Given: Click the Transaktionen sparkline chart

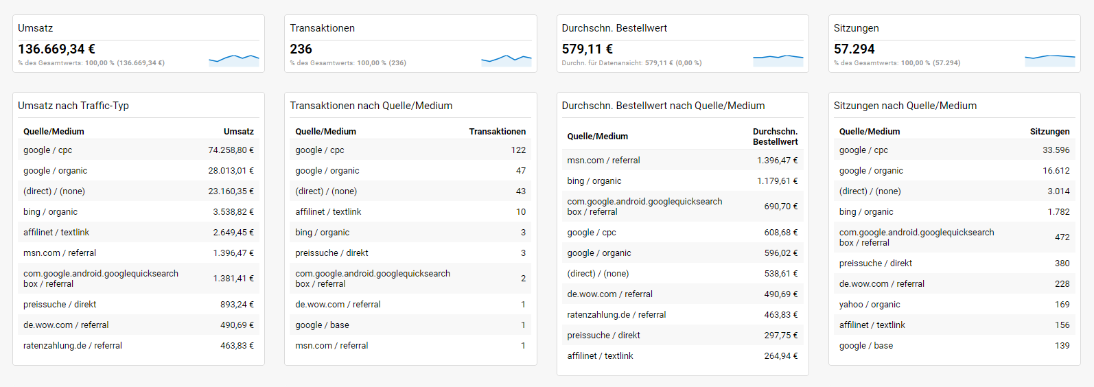Looking at the screenshot, I should point(507,60).
